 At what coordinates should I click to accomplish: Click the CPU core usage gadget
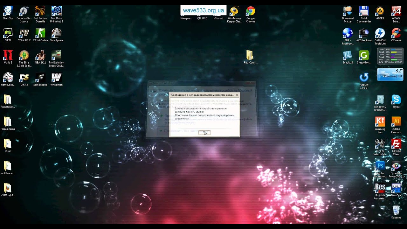click(390, 56)
